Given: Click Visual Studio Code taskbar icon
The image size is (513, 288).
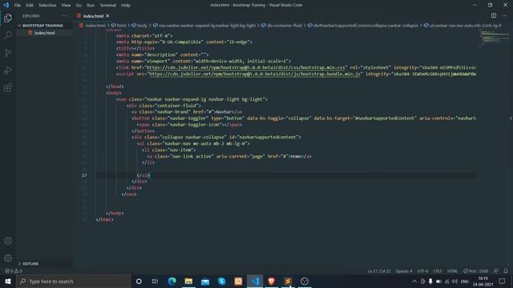Looking at the screenshot, I should click(255, 281).
